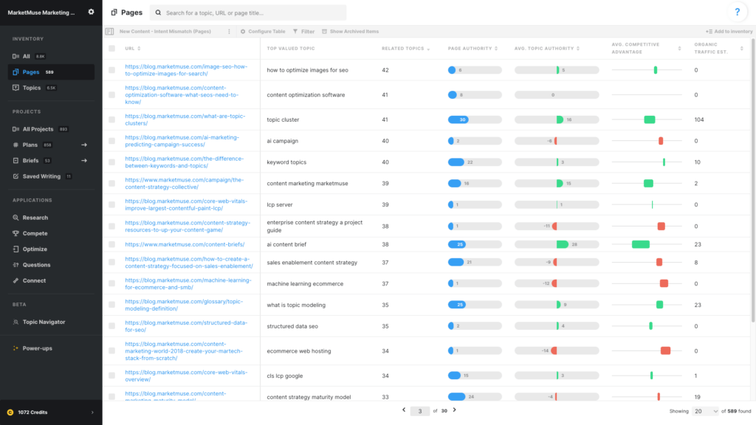
Task: Click the Questions icon
Action: pyautogui.click(x=16, y=265)
